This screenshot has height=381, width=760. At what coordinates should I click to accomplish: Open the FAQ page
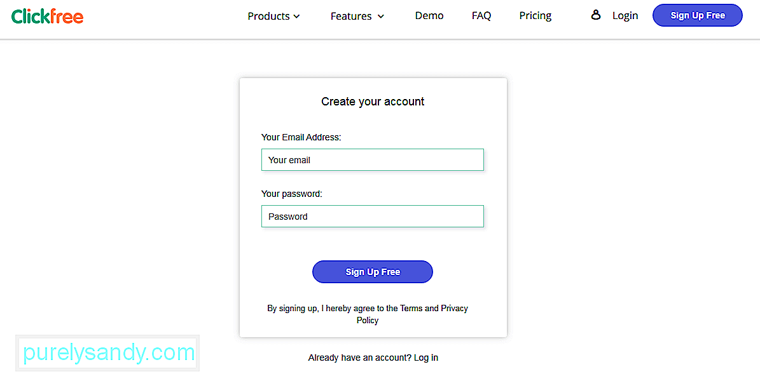click(x=481, y=15)
